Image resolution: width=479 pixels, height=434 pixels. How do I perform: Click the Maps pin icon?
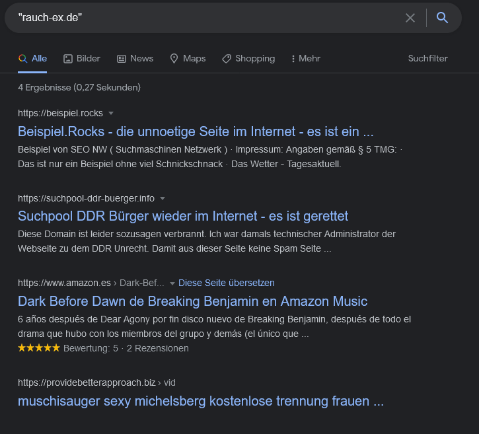(174, 59)
